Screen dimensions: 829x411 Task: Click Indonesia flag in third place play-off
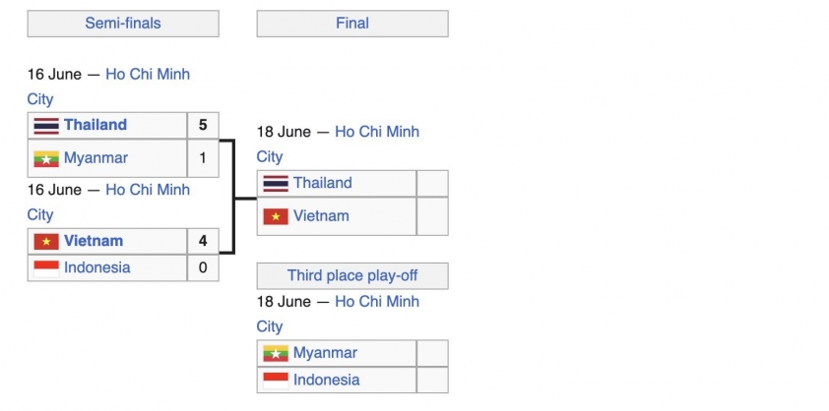coord(276,381)
